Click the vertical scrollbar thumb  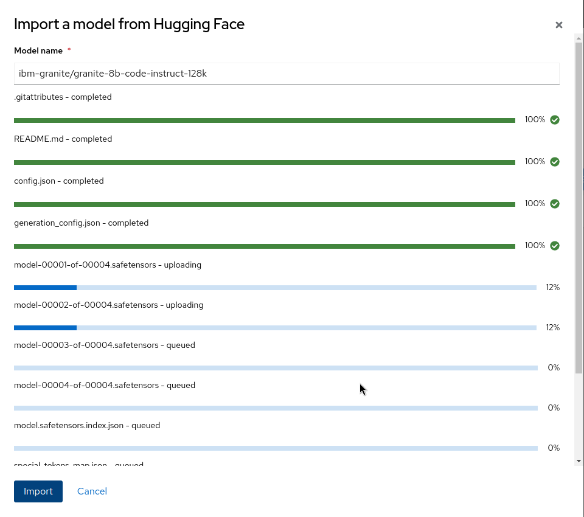[x=579, y=208]
